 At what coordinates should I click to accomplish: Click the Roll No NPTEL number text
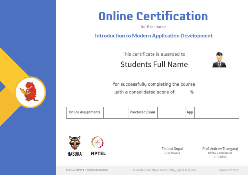pos(87,170)
